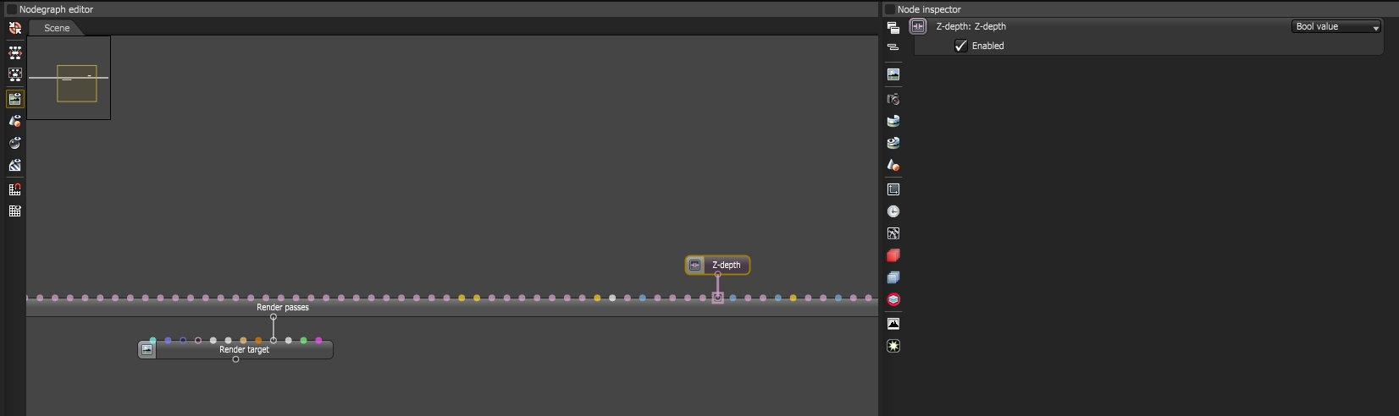Screen dimensions: 1399x416
Task: Select the Render passes node label
Action: pyautogui.click(x=283, y=308)
